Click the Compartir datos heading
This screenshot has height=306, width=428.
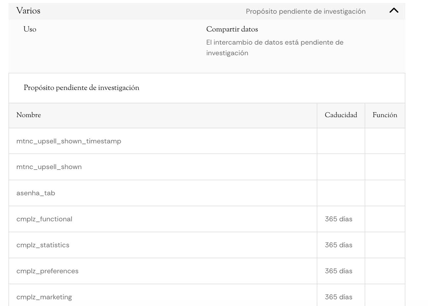click(232, 29)
